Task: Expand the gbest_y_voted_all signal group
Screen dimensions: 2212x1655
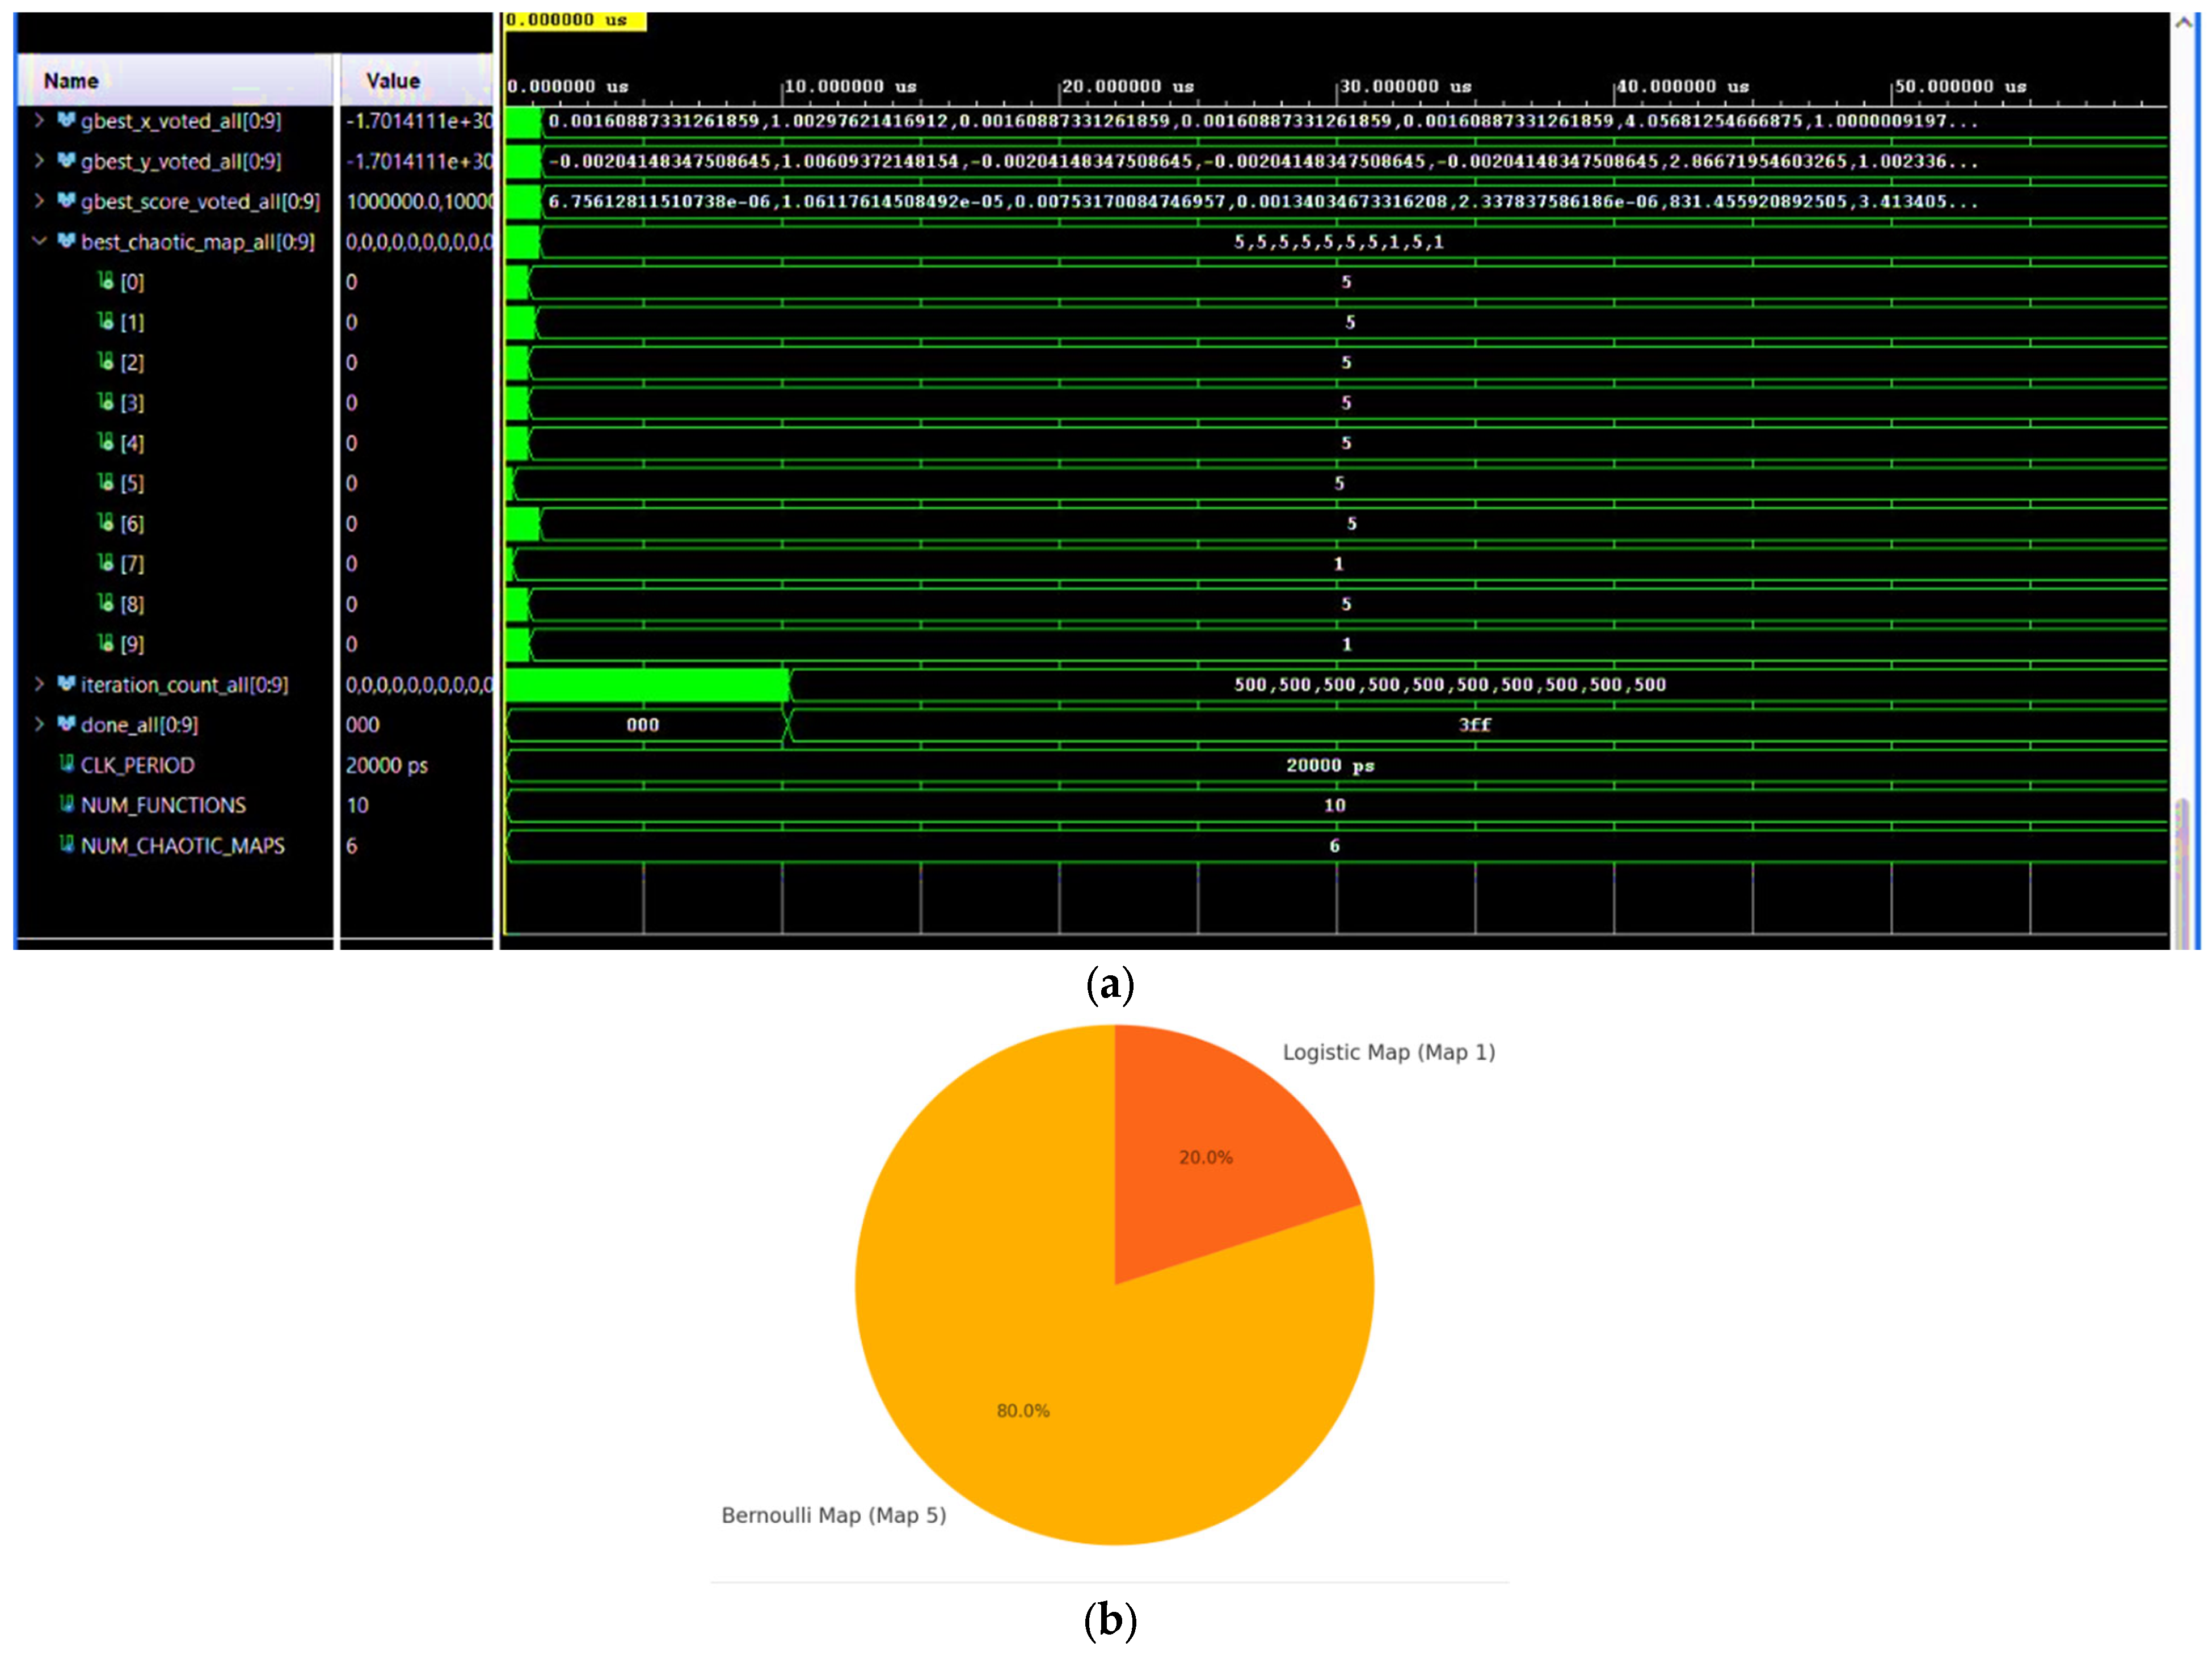Action: [x=39, y=160]
